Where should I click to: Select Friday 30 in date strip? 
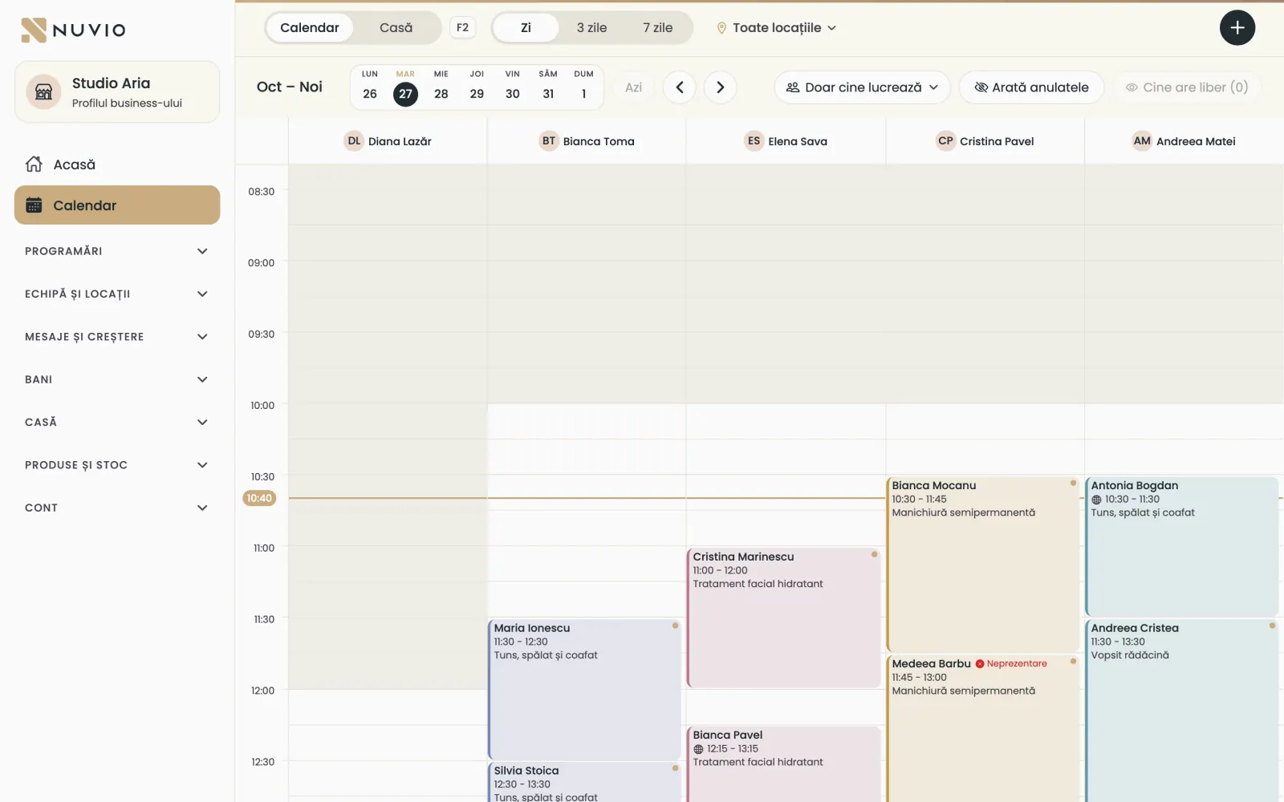click(513, 87)
